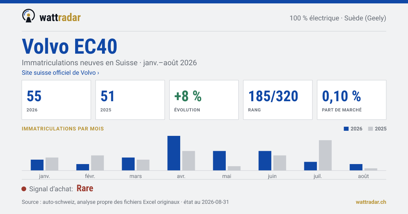Click the grey 2025 legend swatch
The width and height of the screenshot is (408, 214).
tap(371, 129)
